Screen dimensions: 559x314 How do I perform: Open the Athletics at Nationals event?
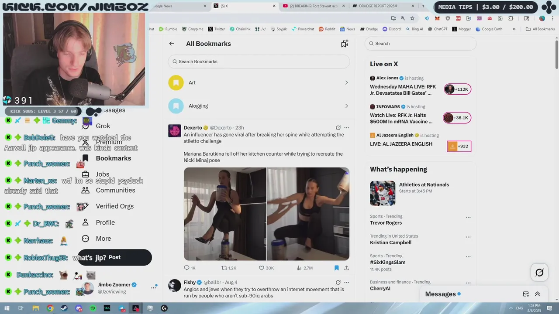pos(420,193)
